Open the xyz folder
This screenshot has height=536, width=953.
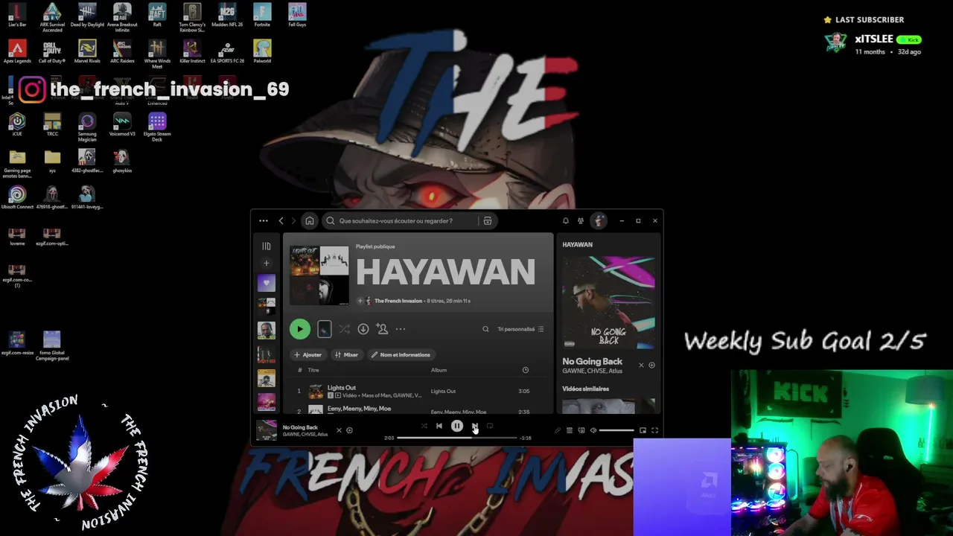tap(52, 161)
